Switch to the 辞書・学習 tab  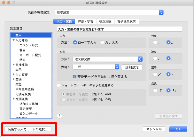coord(86,22)
